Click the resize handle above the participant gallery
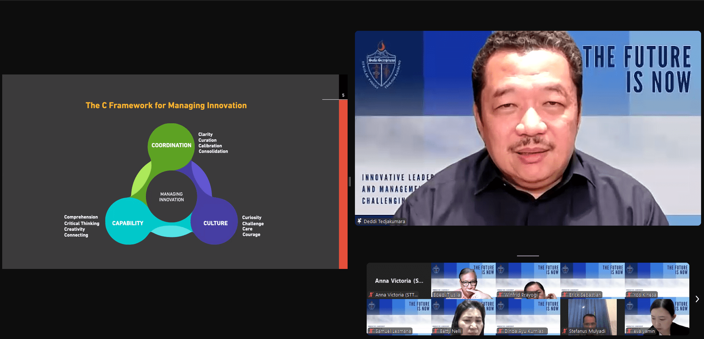The width and height of the screenshot is (704, 339). pos(528,256)
